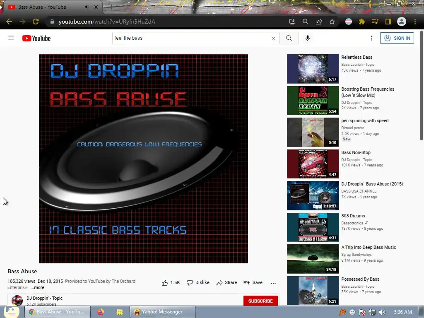The width and height of the screenshot is (424, 318).
Task: Click the 5:36 AM taskbar clock
Action: click(x=403, y=312)
